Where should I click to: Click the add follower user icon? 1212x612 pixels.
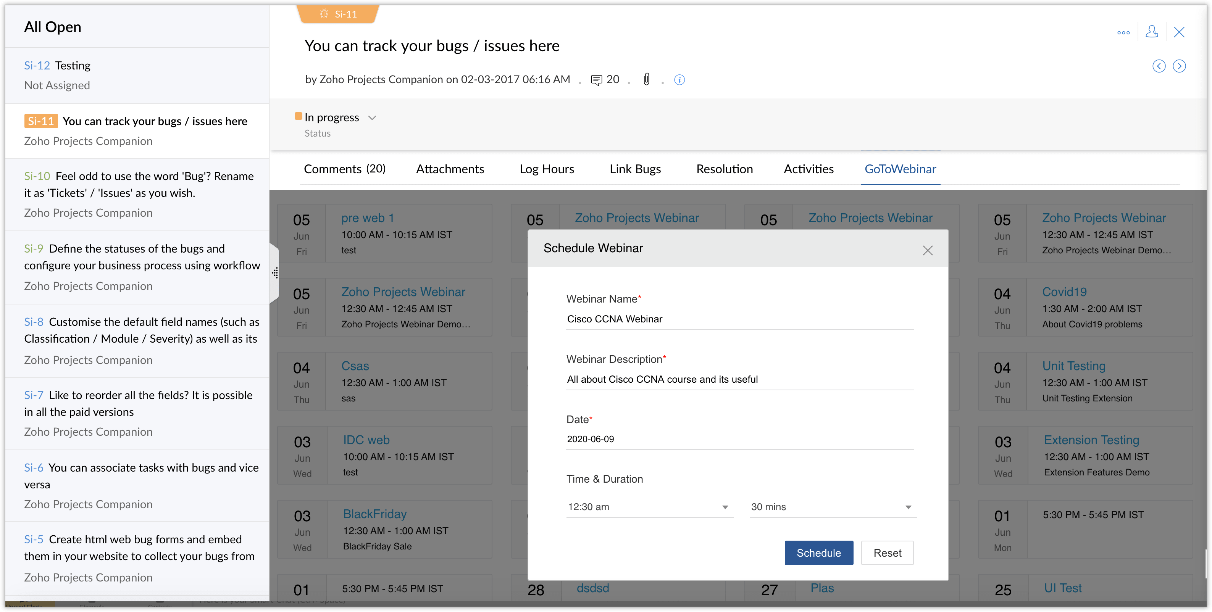click(1151, 32)
